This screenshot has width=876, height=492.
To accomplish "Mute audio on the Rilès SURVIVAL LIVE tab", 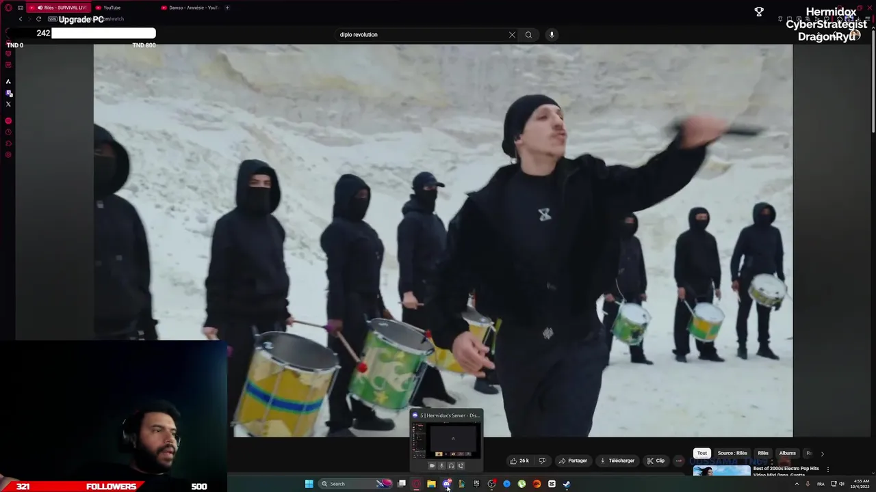I will (40, 8).
